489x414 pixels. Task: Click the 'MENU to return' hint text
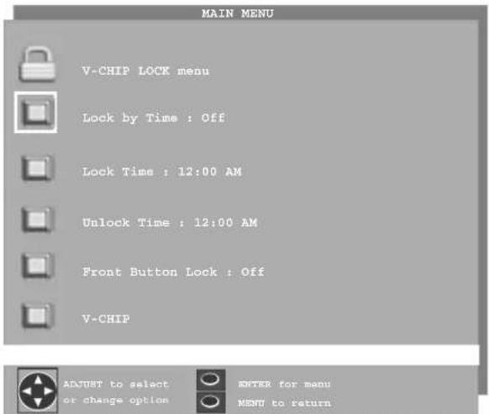click(285, 403)
